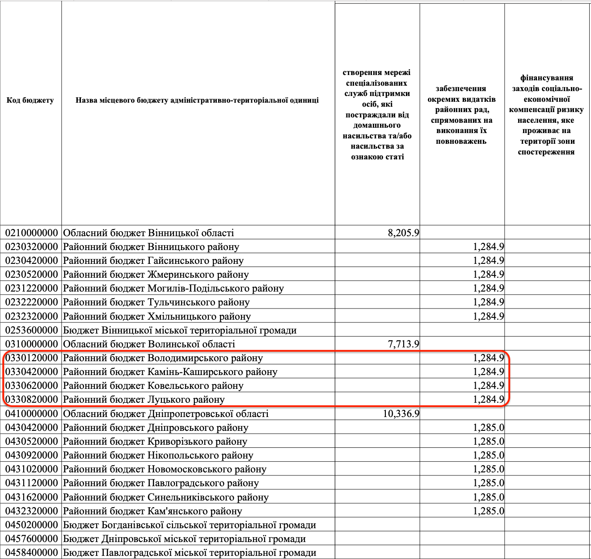Screen dimensions: 591x559
Task: Select budget code 0330620000
Action: (31, 385)
